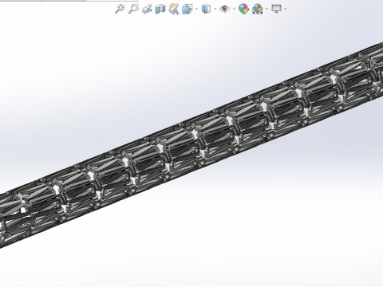383x287 pixels.
Task: Open the View Orientation dropdown arrow
Action: pyautogui.click(x=196, y=9)
